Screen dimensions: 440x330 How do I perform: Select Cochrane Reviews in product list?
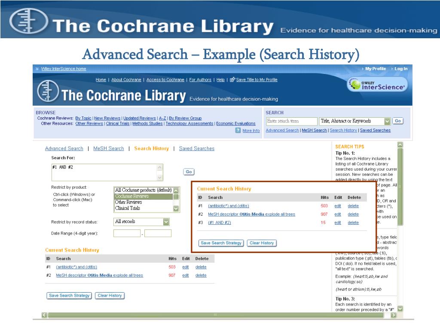(x=143, y=196)
